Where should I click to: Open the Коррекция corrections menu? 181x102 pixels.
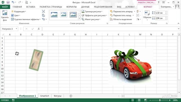point(18,11)
